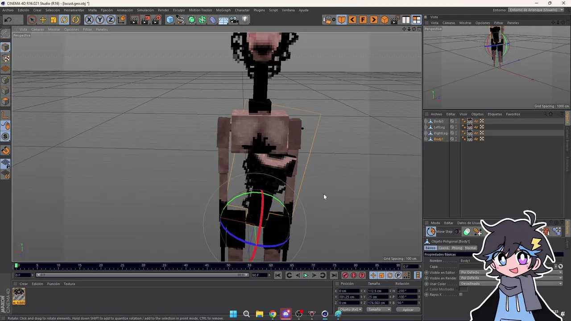
Task: Switch to Points mode
Action: (x=5, y=80)
